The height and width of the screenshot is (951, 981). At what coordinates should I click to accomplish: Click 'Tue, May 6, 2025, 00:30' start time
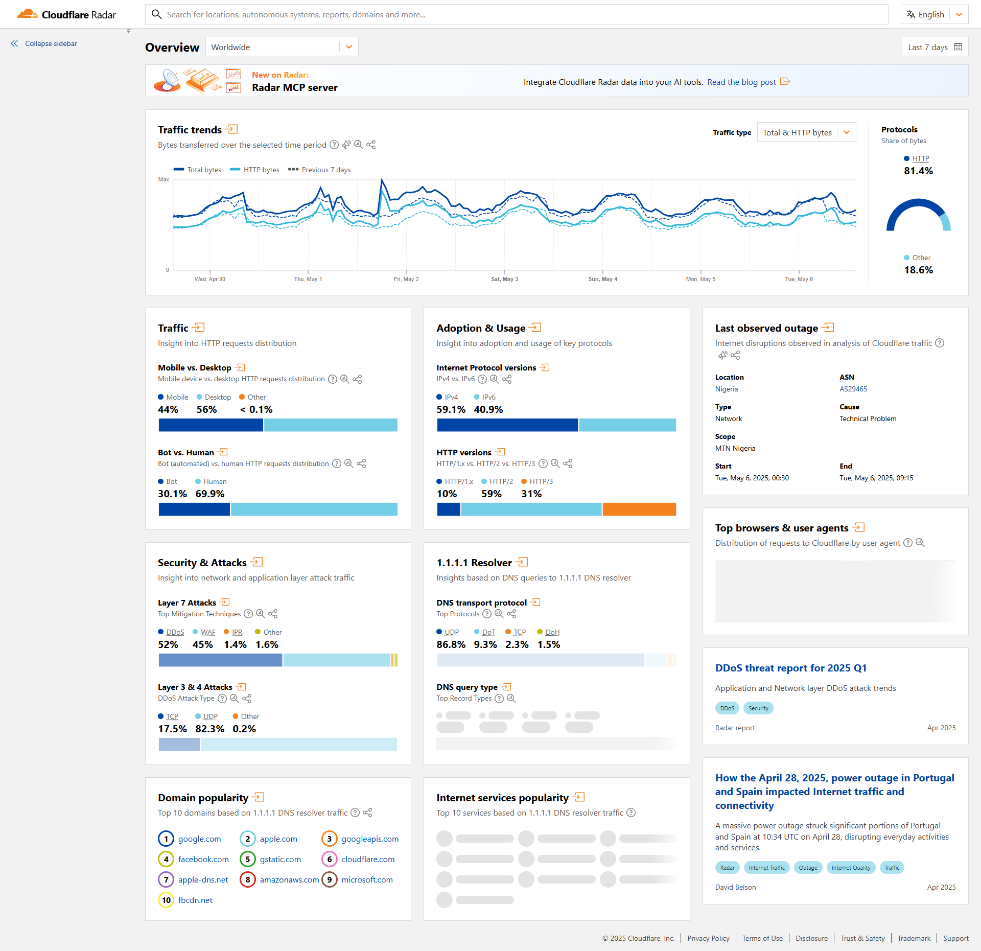(752, 478)
